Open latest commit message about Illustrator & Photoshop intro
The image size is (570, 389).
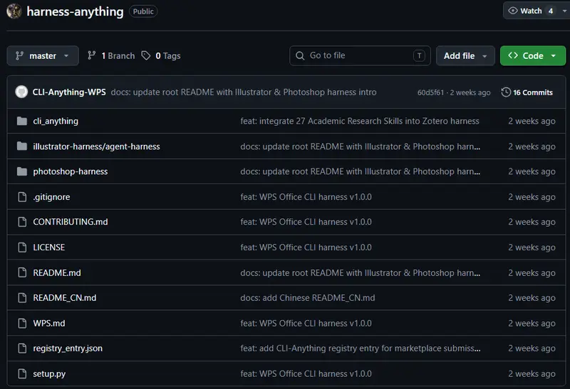pyautogui.click(x=244, y=92)
